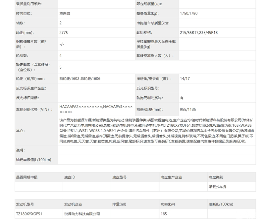This screenshot has height=223, width=265.
Task: Select the 防抱死制动系统 label
Action: [150, 98]
